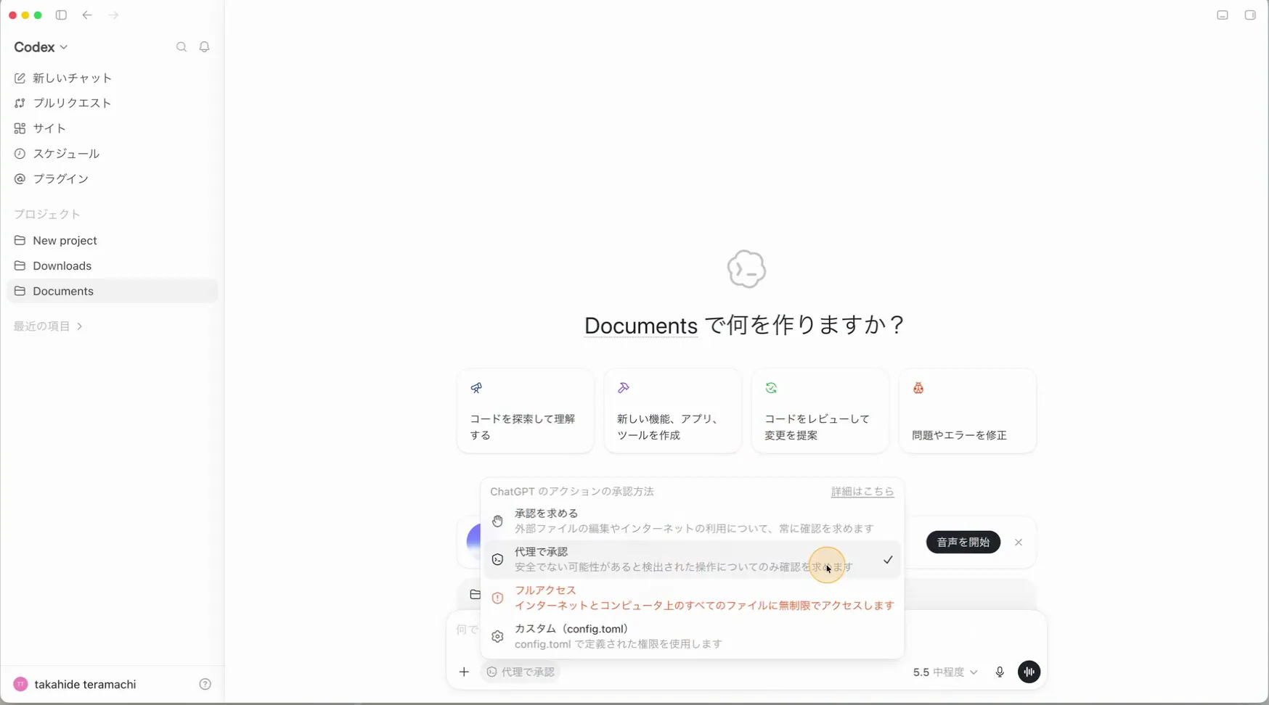Viewport: 1269px width, 705px height.
Task: Choose コードを探索して理解する card
Action: pyautogui.click(x=526, y=411)
